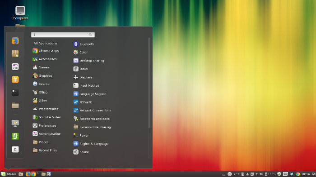Viewport: 316px width, 177px height.
Task: Open Personal File Sharing
Action: [x=92, y=127]
